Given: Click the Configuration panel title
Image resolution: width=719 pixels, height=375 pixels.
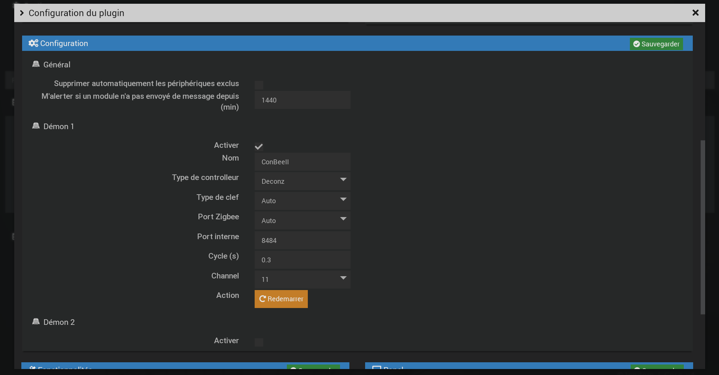Looking at the screenshot, I should 64,43.
